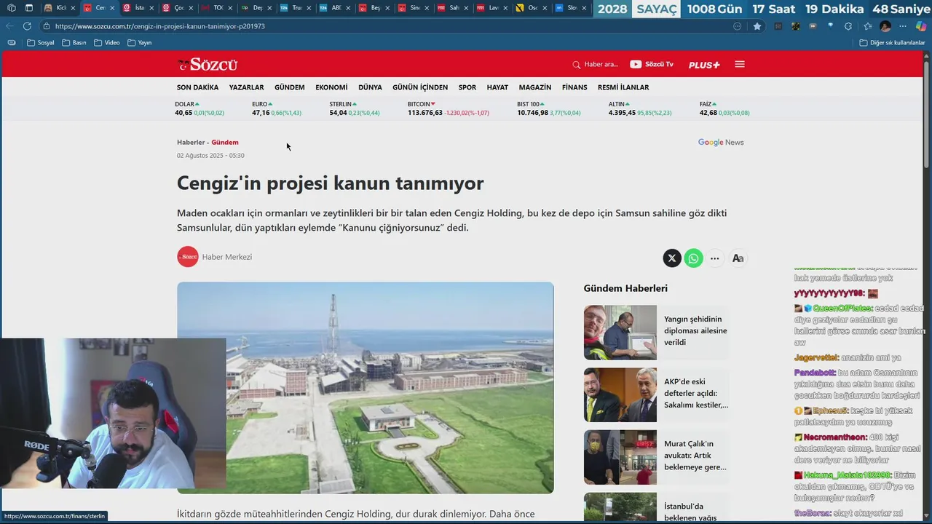Click the Haberler breadcrumb link
932x524 pixels.
pyautogui.click(x=191, y=143)
